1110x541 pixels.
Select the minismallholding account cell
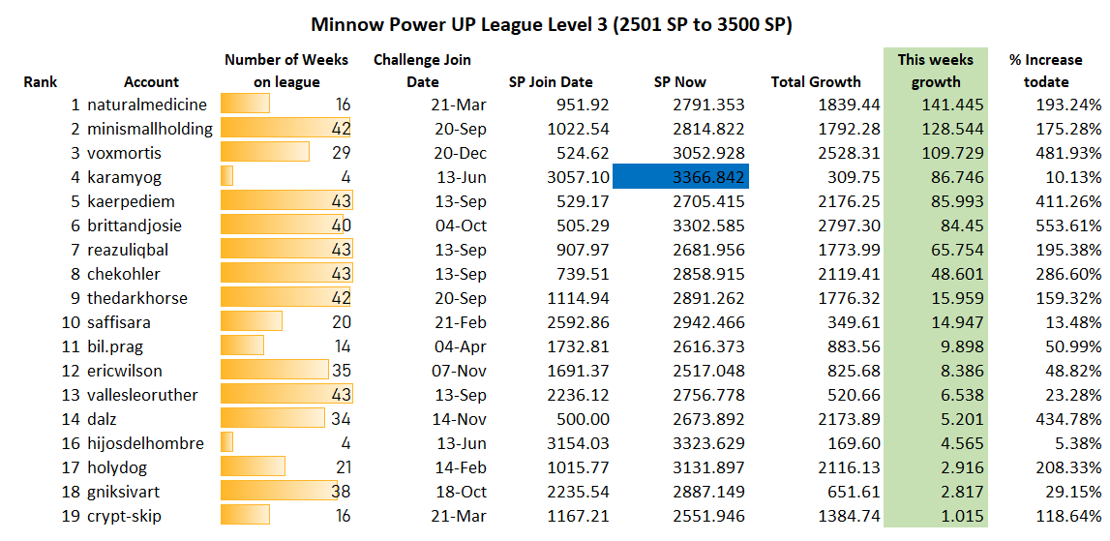pyautogui.click(x=150, y=129)
